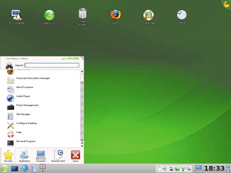Launch the globe web browser taskbar icon
This screenshot has width=231, height=173.
[24, 168]
